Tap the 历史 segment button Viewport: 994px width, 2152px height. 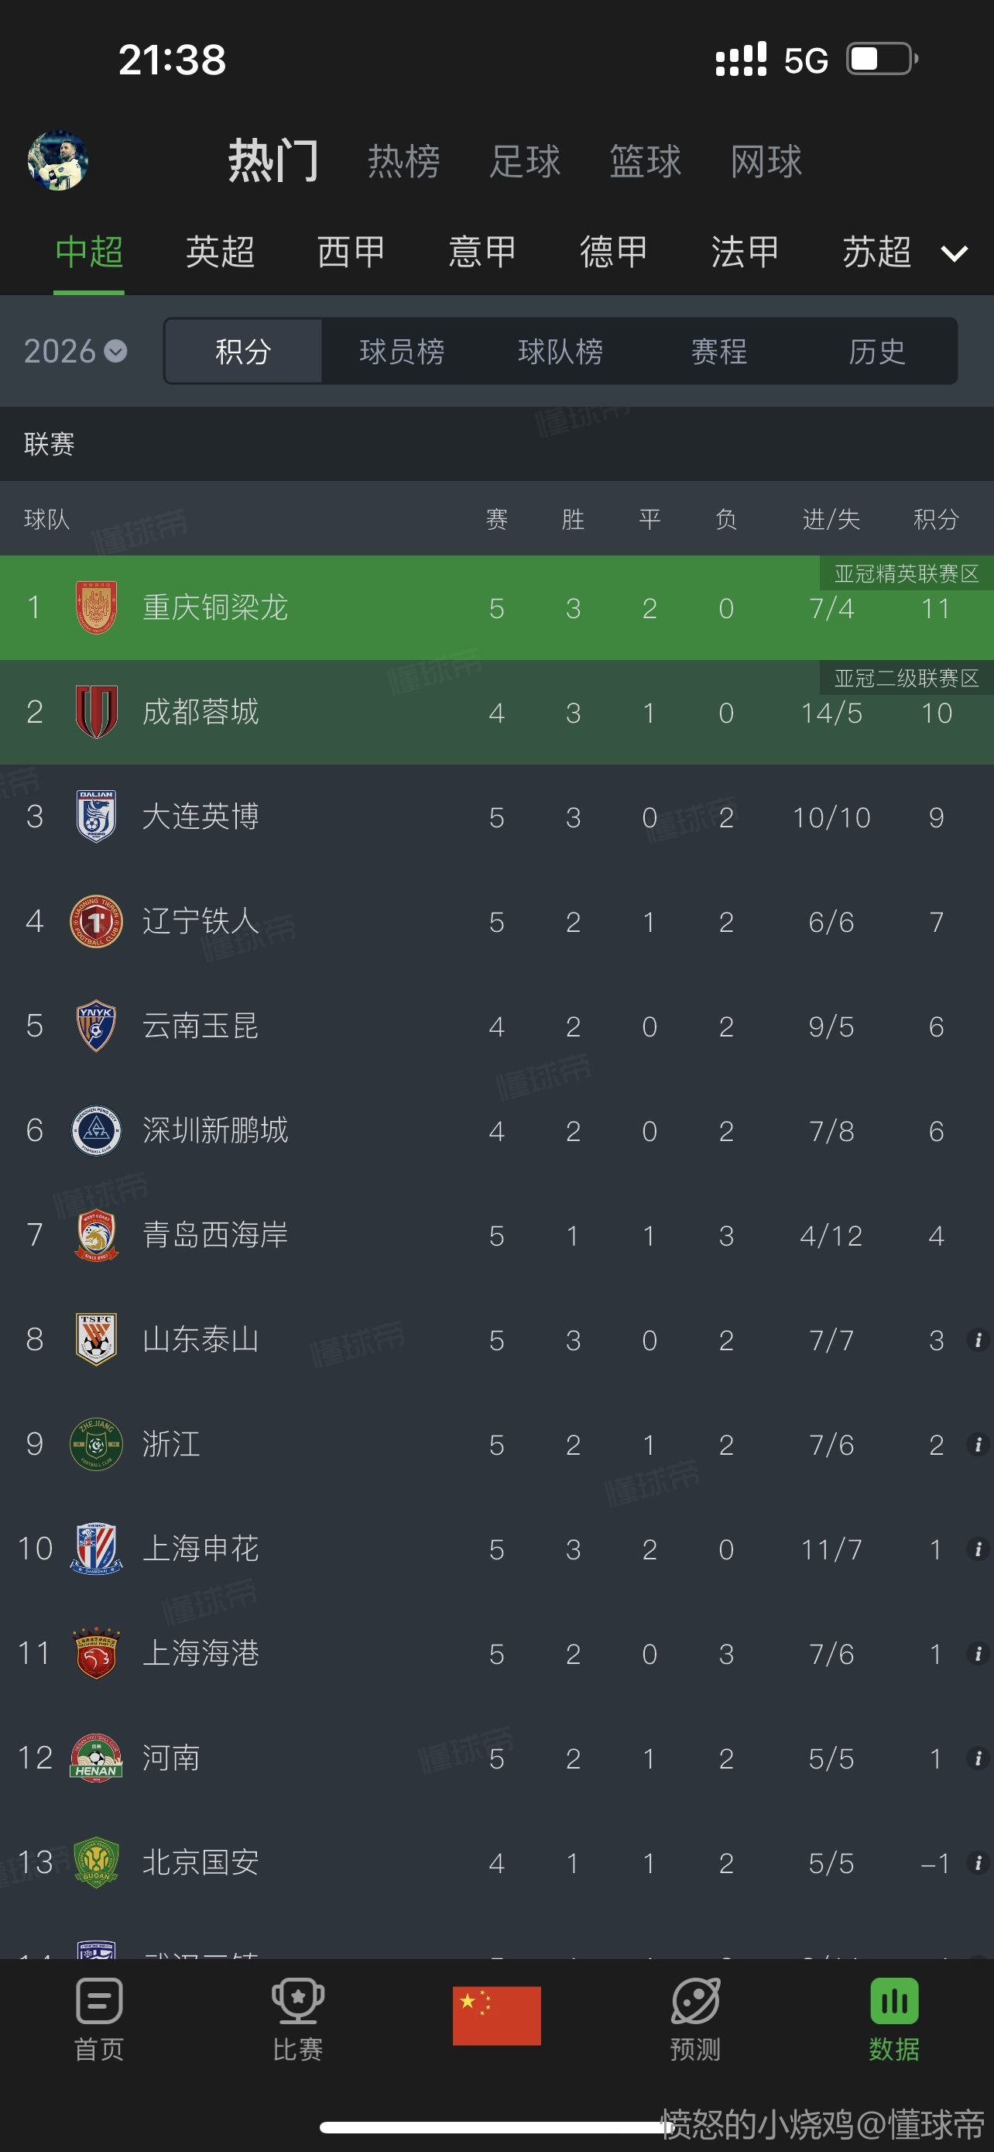pyautogui.click(x=876, y=351)
